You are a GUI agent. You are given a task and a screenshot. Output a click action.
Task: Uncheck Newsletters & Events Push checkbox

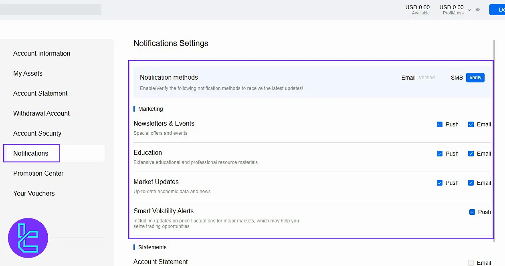click(x=440, y=124)
